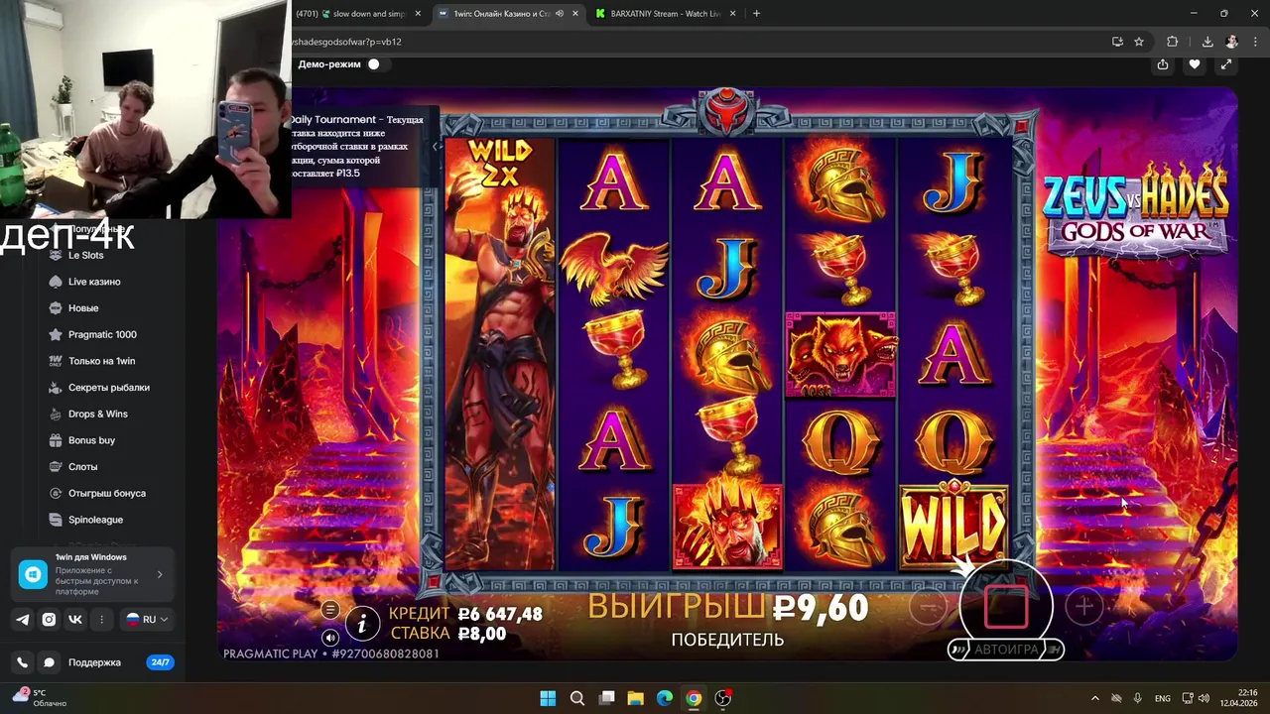Open a new browser tab
This screenshot has width=1270, height=714.
coord(756,14)
